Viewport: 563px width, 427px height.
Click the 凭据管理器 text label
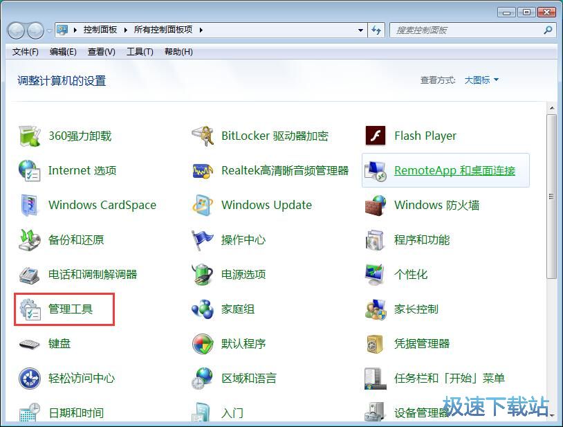(421, 344)
